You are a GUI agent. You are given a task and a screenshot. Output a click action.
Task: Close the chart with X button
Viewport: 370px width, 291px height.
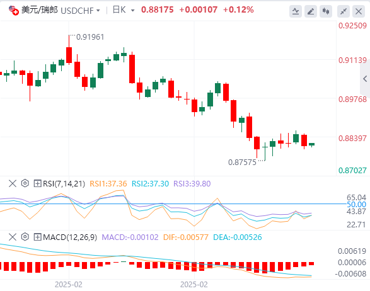pos(359,11)
